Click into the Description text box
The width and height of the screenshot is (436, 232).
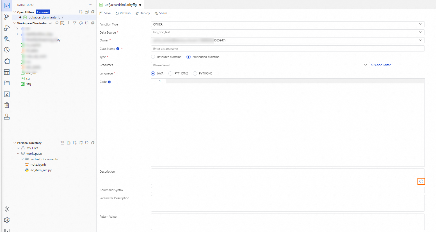288,177
